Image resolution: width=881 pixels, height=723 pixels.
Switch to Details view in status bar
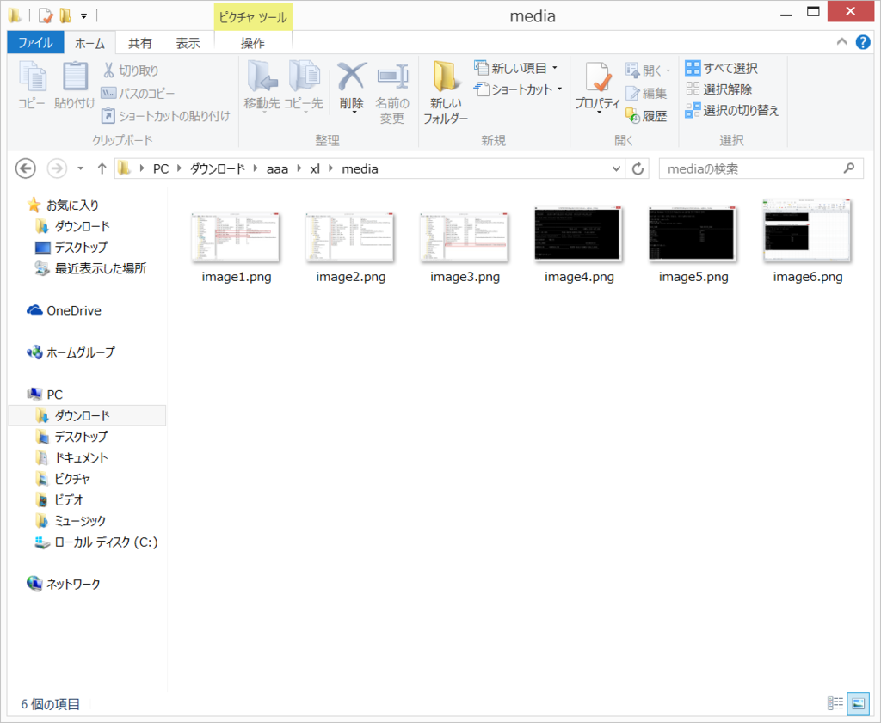[835, 702]
